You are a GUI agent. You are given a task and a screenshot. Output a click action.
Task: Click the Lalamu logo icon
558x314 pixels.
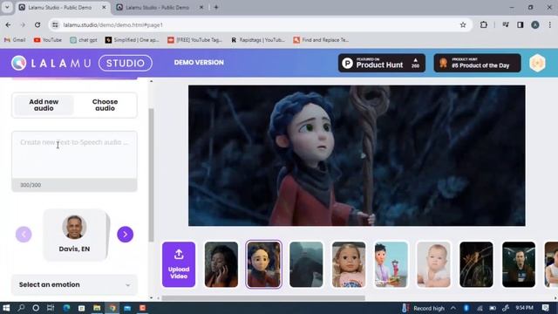click(x=18, y=63)
